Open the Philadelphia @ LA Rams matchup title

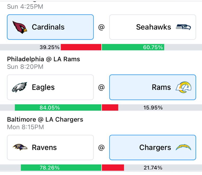pyautogui.click(x=44, y=59)
